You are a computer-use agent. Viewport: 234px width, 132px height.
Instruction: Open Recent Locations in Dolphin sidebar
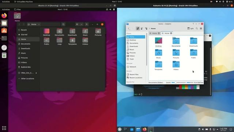click(x=136, y=78)
